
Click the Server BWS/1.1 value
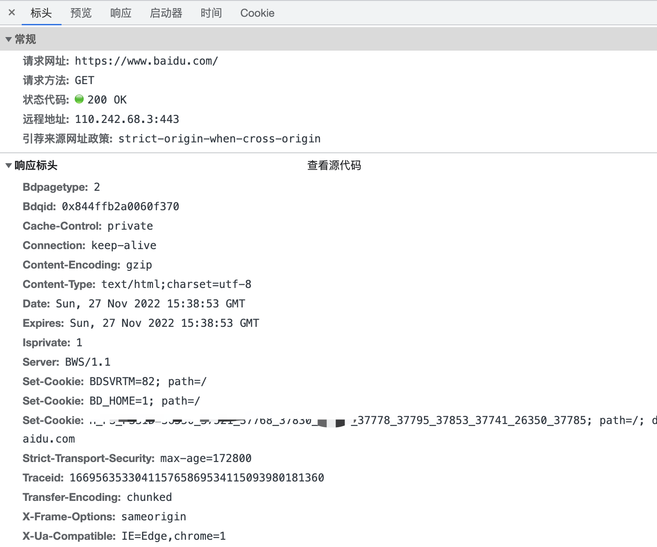click(88, 362)
